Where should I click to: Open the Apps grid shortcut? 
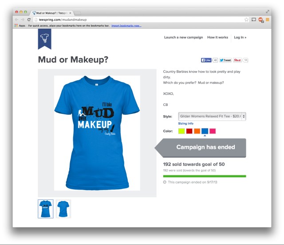(x=20, y=26)
